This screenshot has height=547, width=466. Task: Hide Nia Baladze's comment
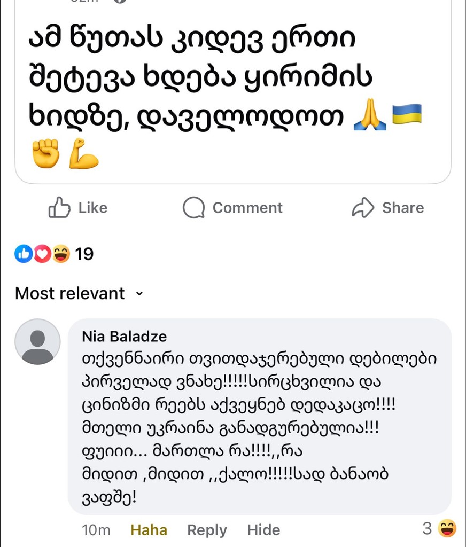tap(263, 530)
